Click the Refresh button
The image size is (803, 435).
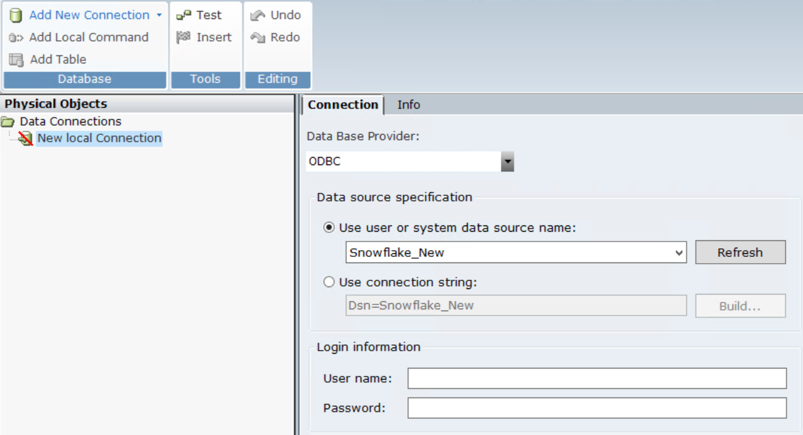click(740, 253)
